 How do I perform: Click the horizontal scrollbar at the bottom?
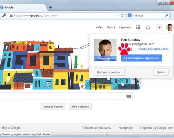click(x=107, y=134)
